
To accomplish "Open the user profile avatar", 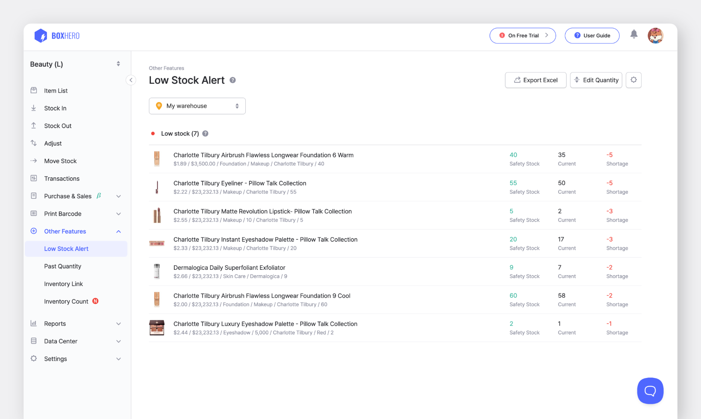I will [655, 36].
